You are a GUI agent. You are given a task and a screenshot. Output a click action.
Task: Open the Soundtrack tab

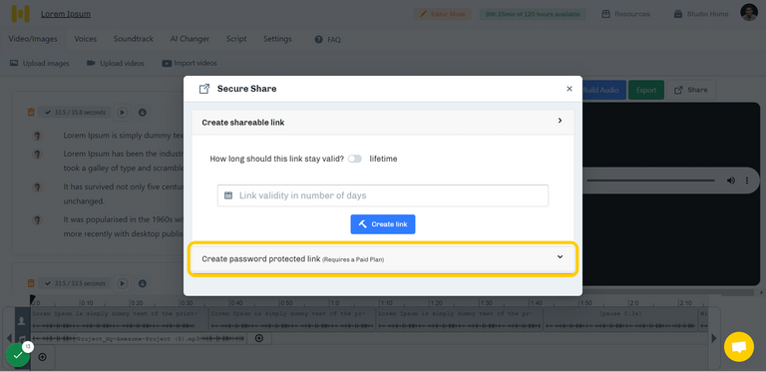134,39
